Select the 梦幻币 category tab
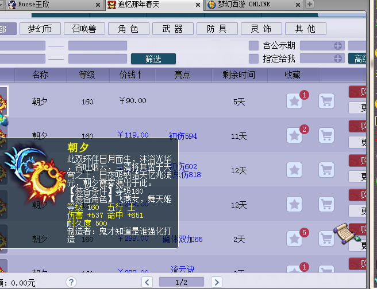 [x=40, y=29]
